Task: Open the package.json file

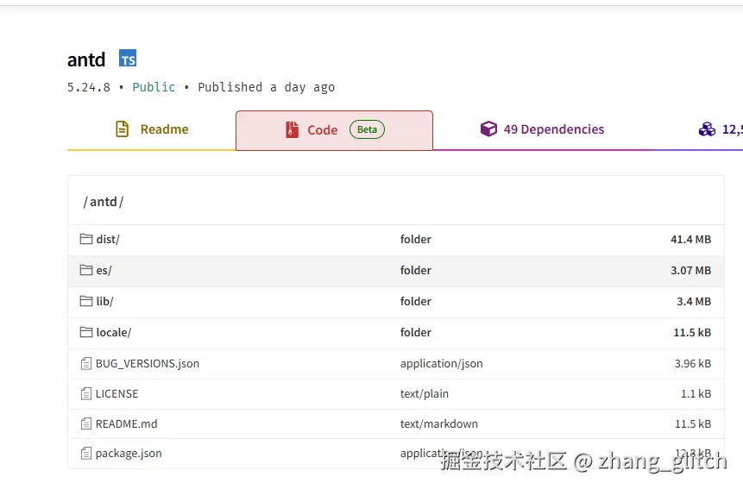Action: coord(129,454)
